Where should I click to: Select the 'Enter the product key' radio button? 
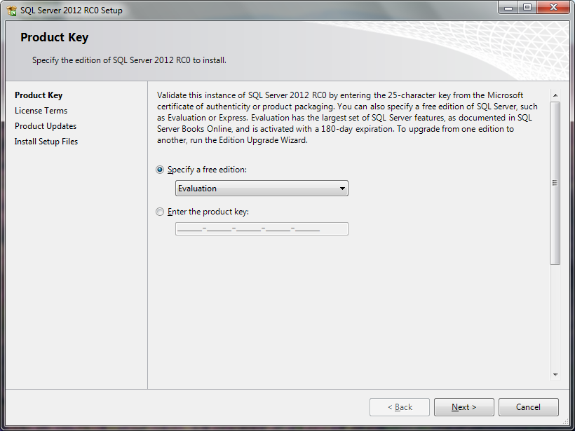160,212
